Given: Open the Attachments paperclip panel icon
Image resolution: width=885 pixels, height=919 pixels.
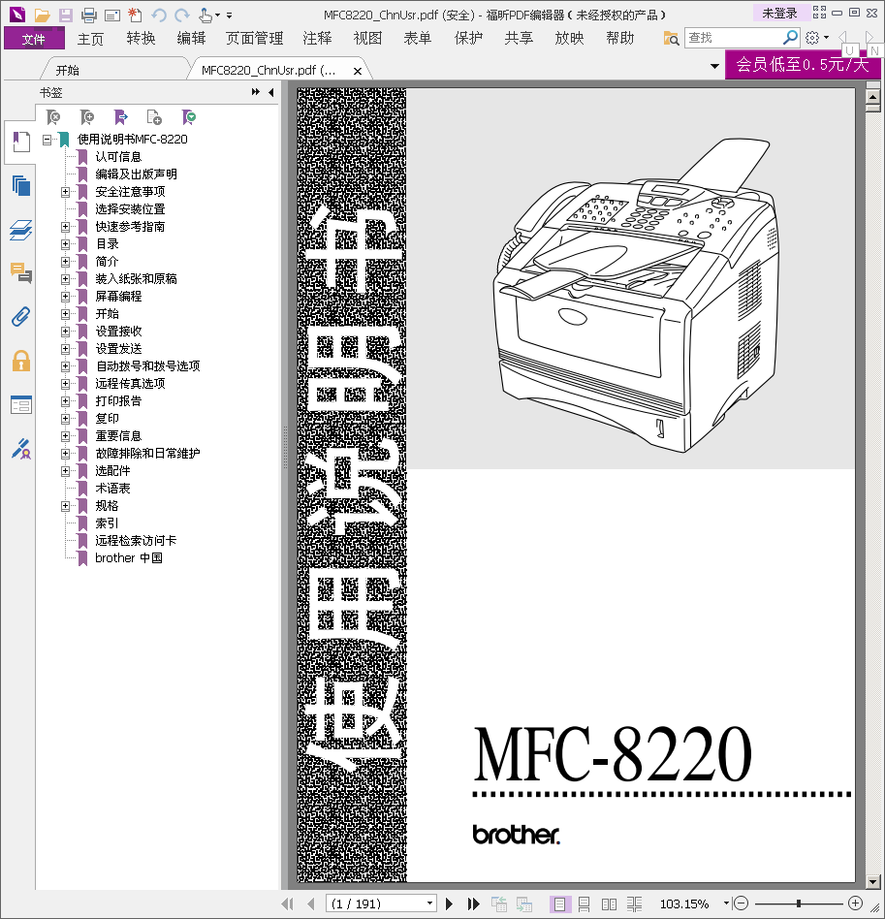Looking at the screenshot, I should click(21, 317).
